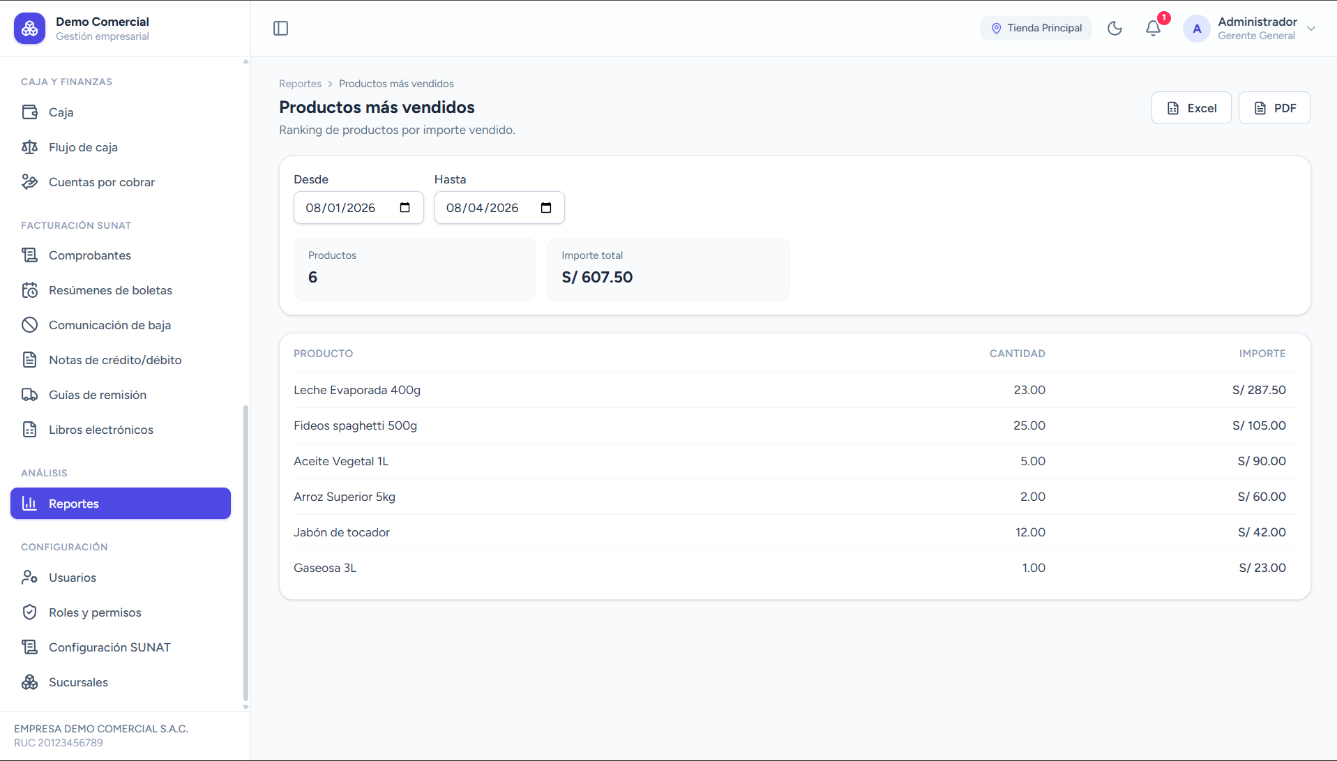
Task: Select the Fideos spaghetti 500g row
Action: [x=795, y=425]
